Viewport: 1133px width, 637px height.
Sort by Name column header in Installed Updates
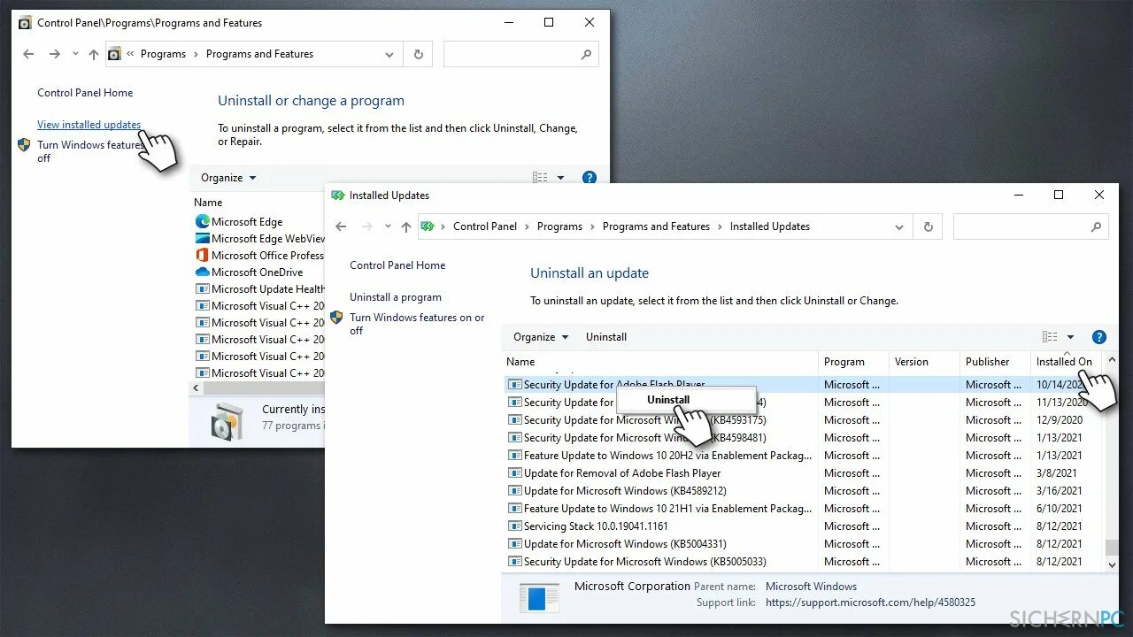click(520, 362)
